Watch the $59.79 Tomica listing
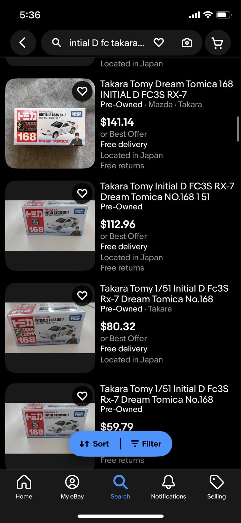Screen dimensions: 241x523 (82, 396)
